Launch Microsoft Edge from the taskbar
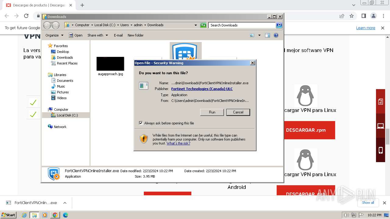Viewport: 390px width, 219px height. (65, 215)
